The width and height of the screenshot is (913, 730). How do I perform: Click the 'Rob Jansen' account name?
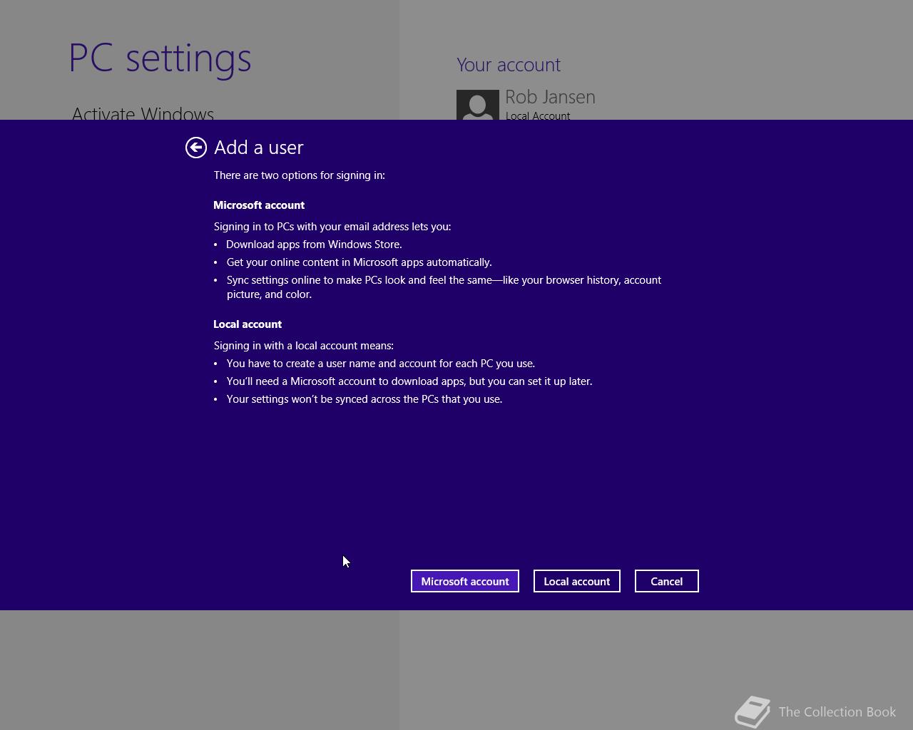551,97
